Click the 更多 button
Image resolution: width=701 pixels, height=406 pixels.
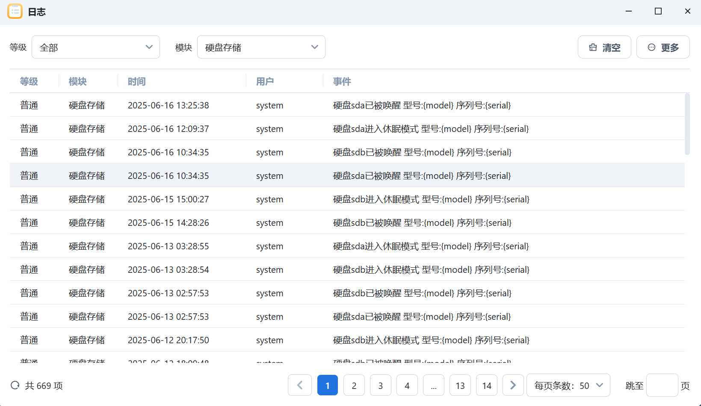[663, 47]
